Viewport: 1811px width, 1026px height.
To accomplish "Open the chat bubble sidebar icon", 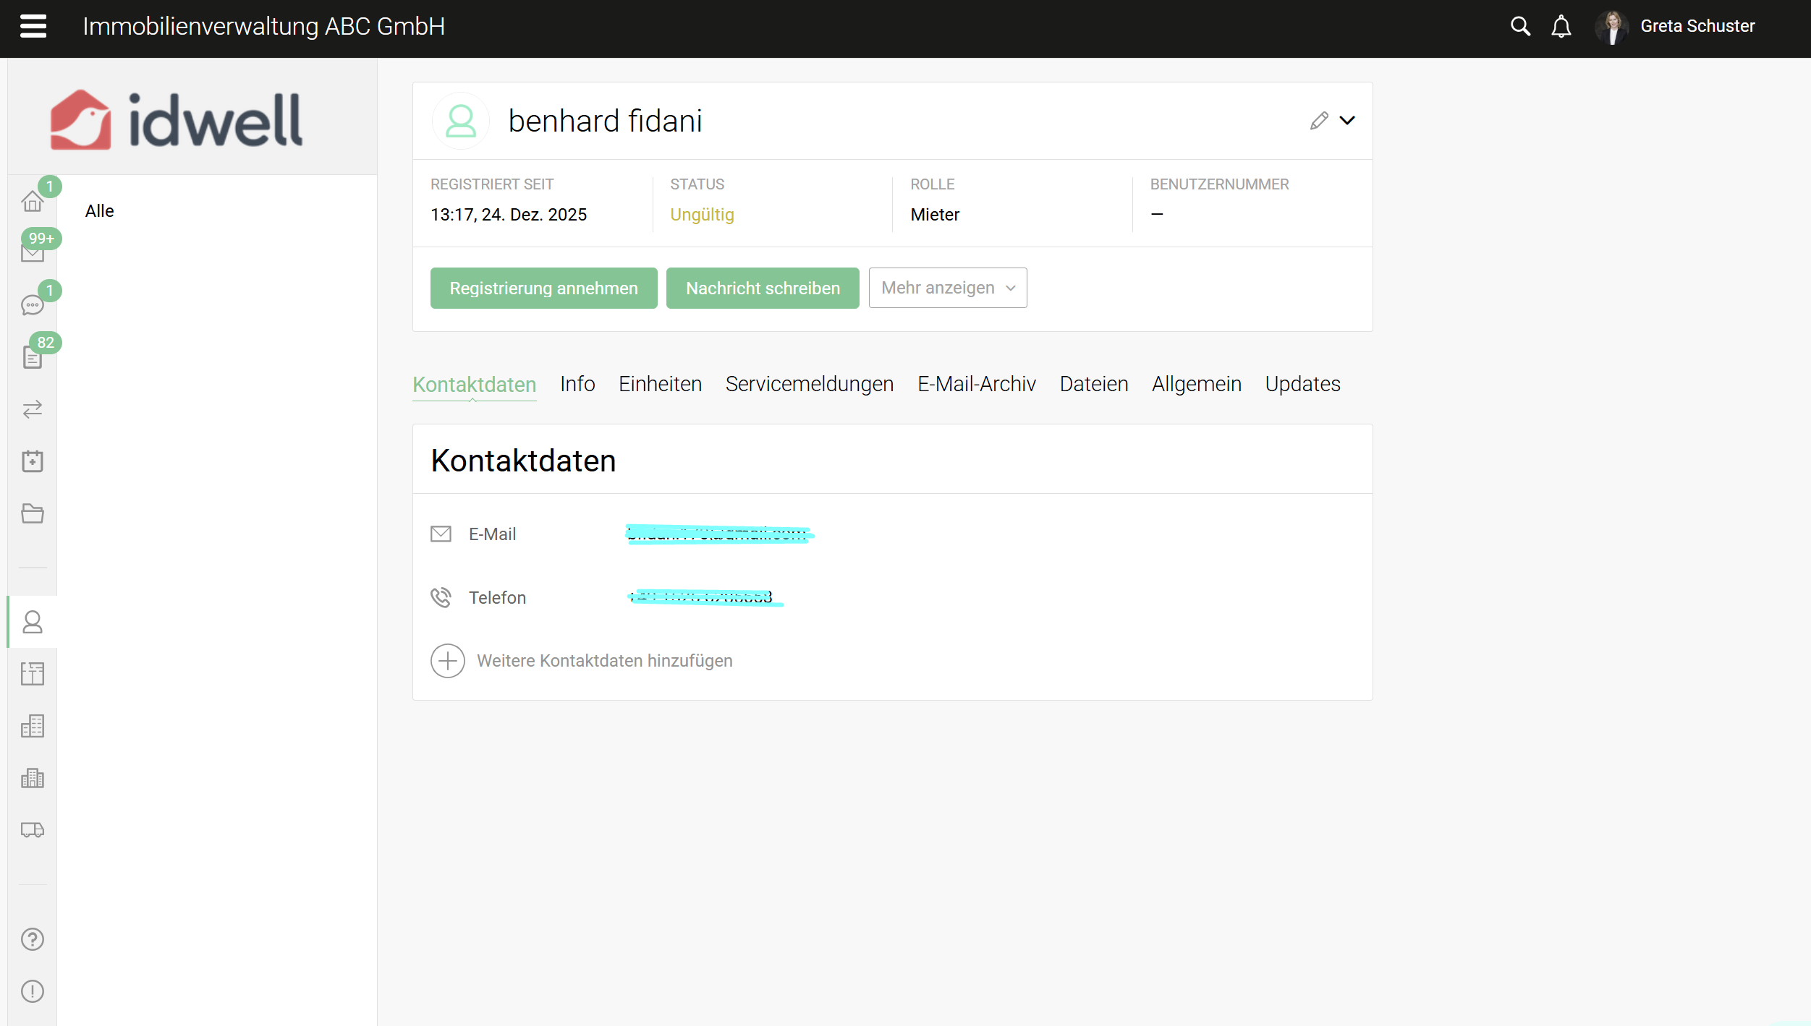I will [x=33, y=305].
